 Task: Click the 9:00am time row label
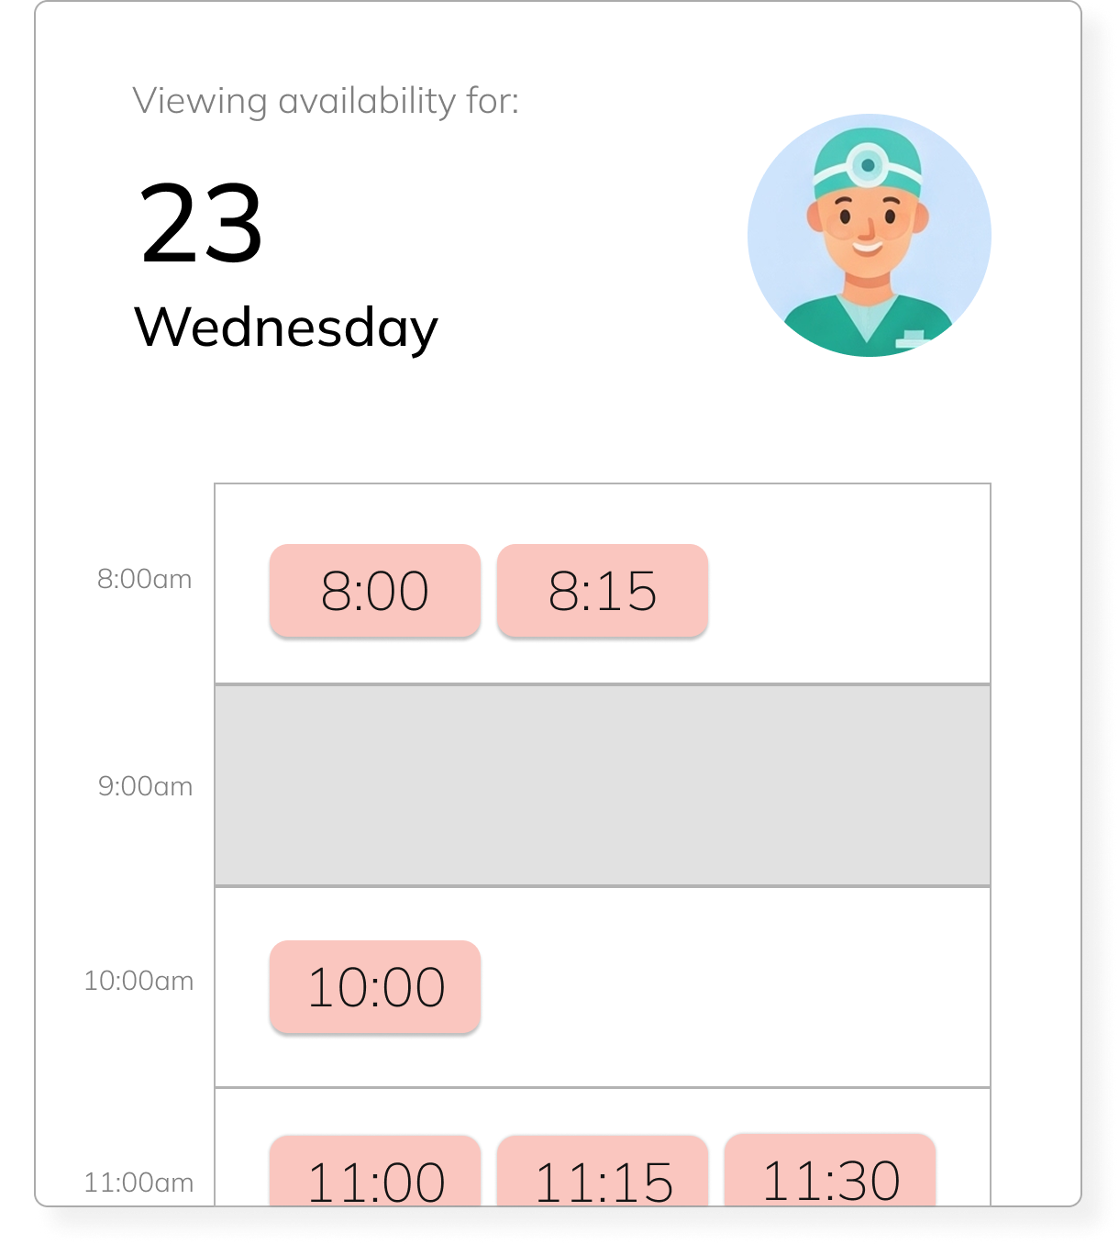point(144,785)
